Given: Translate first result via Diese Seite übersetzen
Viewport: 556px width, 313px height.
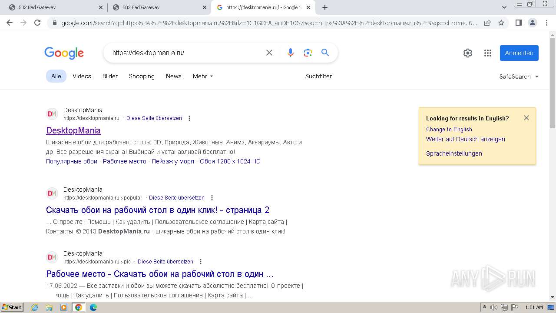Looking at the screenshot, I should pos(154,118).
